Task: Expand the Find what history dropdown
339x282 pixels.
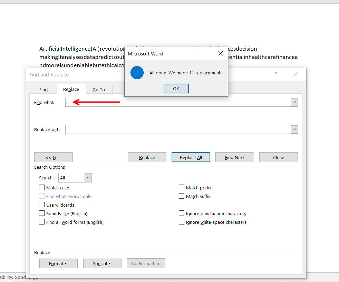Action: 294,102
